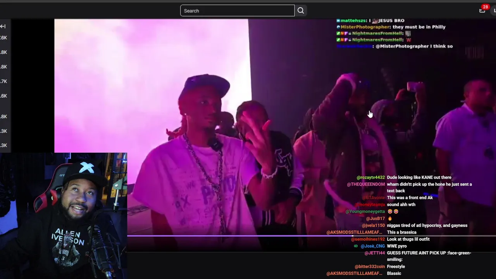Click username @jvela1150 in chat

(x=374, y=226)
